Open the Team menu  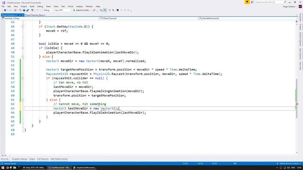point(48,7)
